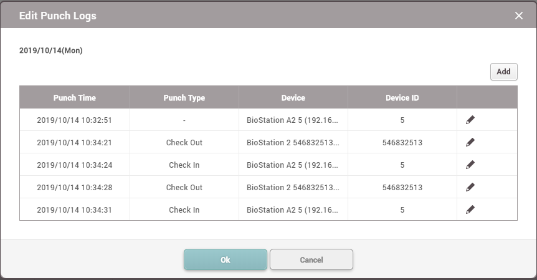Select the Device cell in the 10:34:24 row
The image size is (537, 280).
tap(293, 165)
